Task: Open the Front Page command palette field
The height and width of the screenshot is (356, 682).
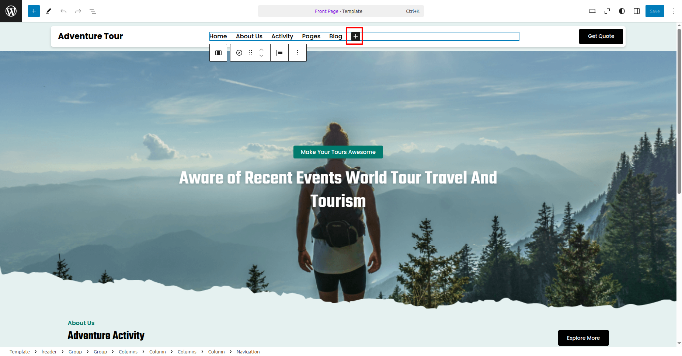Action: [x=341, y=11]
